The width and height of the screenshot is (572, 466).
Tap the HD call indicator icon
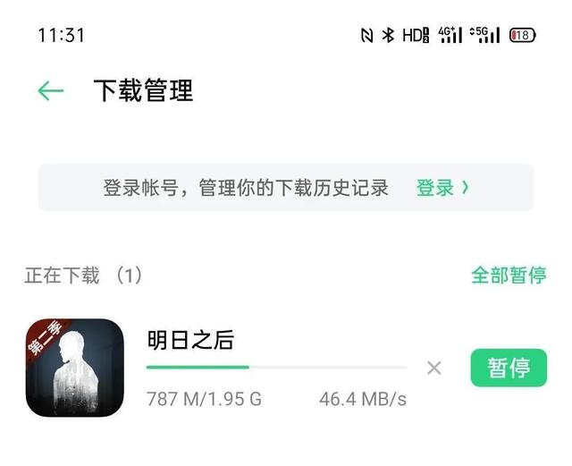tap(416, 36)
